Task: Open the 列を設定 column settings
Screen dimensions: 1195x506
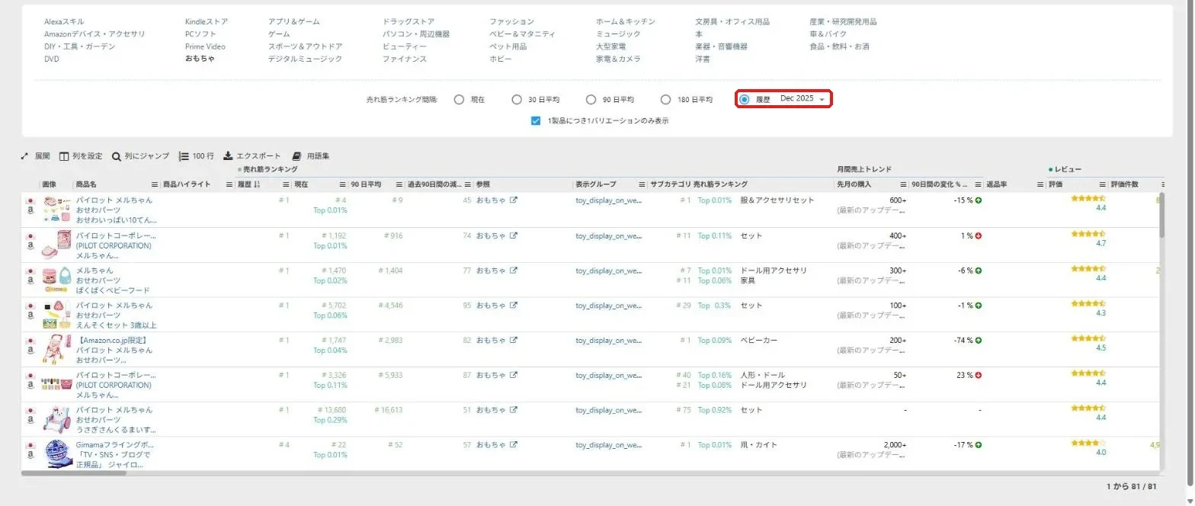Action: pos(81,155)
